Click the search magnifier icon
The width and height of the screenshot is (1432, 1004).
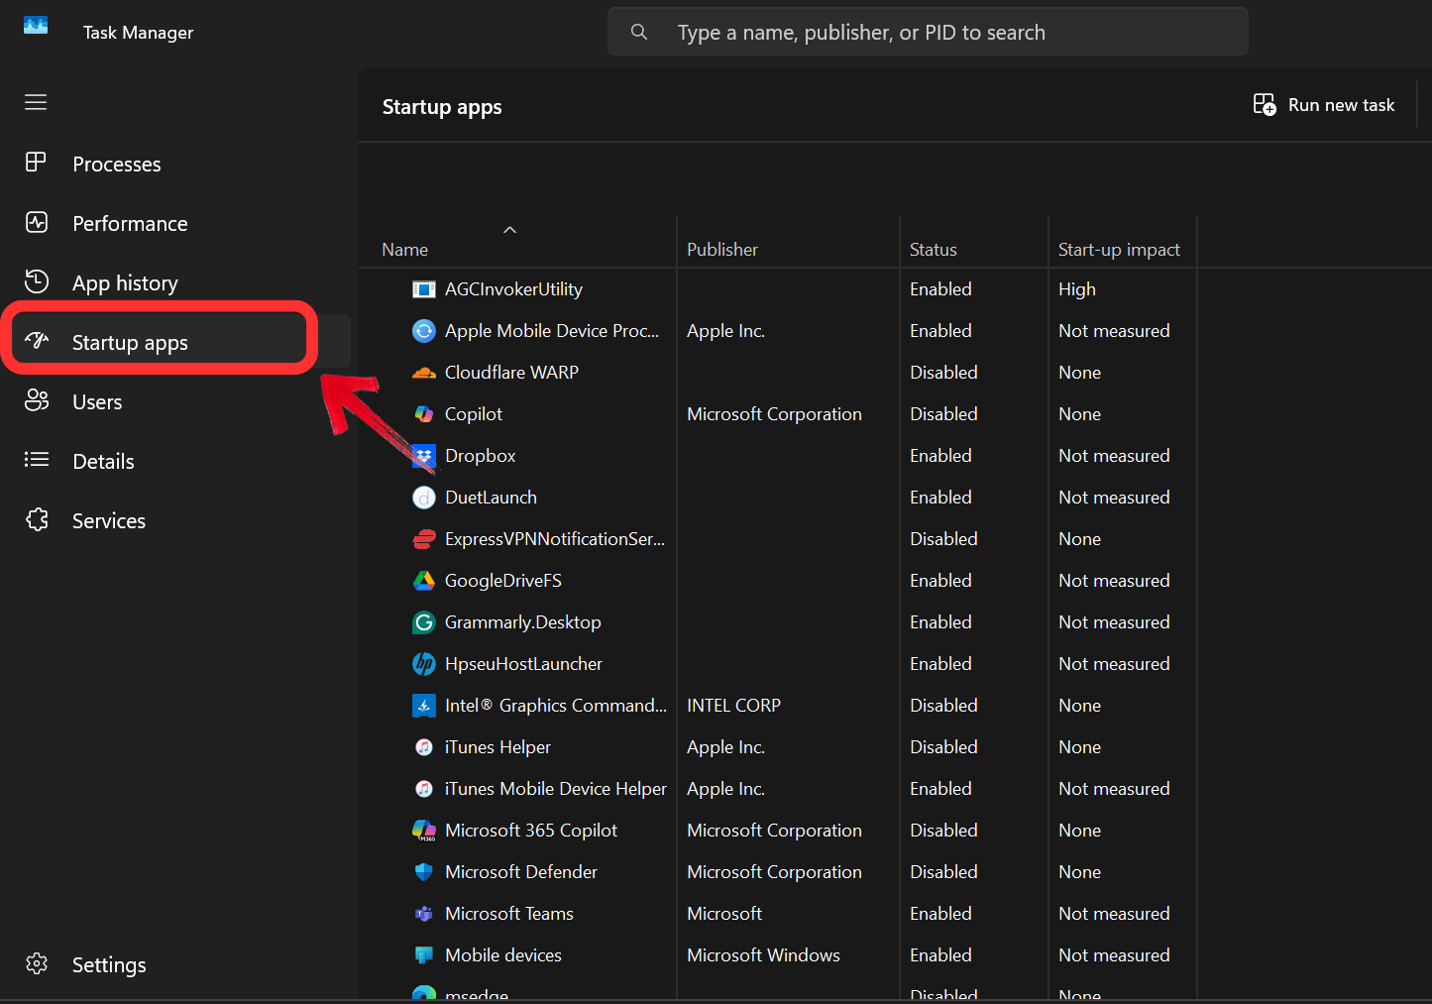(x=638, y=31)
